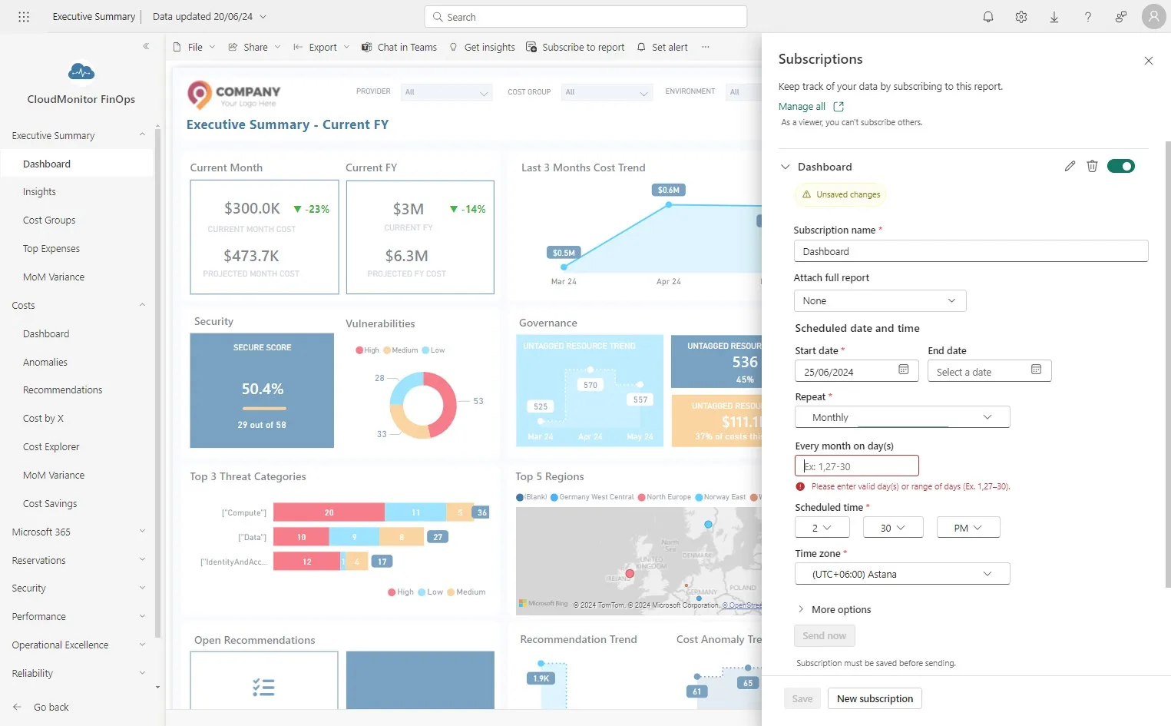
Task: Toggle the Dashboard subscription switch off
Action: click(1121, 166)
